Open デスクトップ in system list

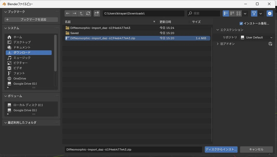(x=29, y=42)
